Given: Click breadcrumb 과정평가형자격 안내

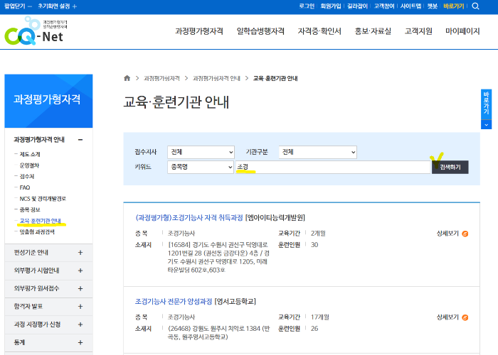Looking at the screenshot, I should point(216,78).
